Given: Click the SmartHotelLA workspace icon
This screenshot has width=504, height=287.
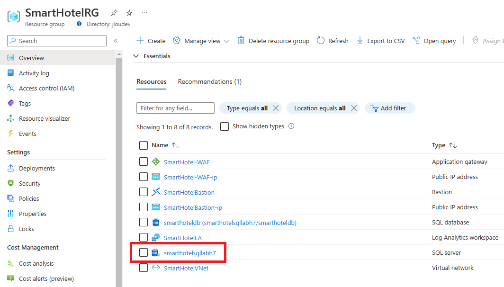Looking at the screenshot, I should (156, 237).
